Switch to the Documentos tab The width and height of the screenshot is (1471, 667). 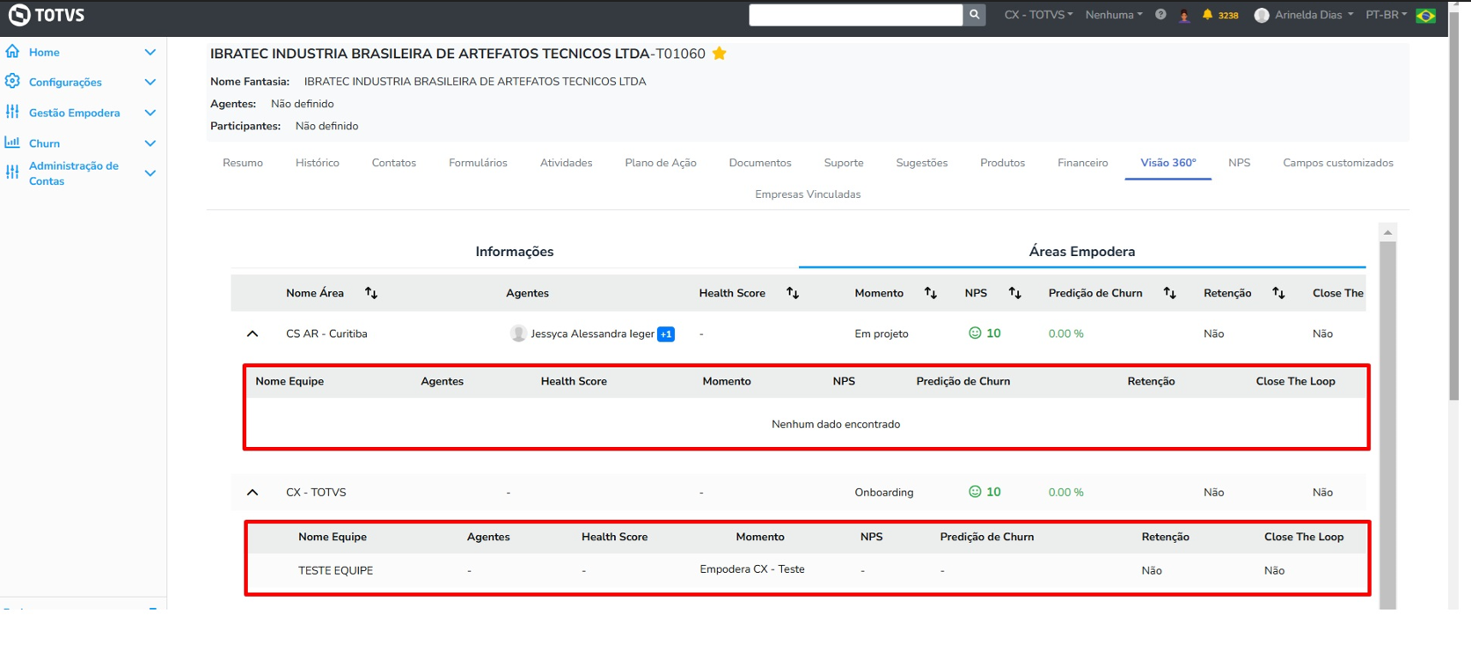pos(760,163)
